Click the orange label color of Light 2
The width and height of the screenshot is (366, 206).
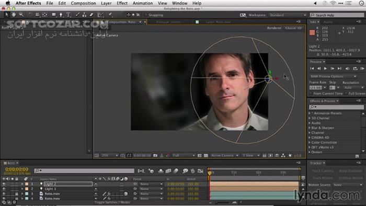point(27,184)
